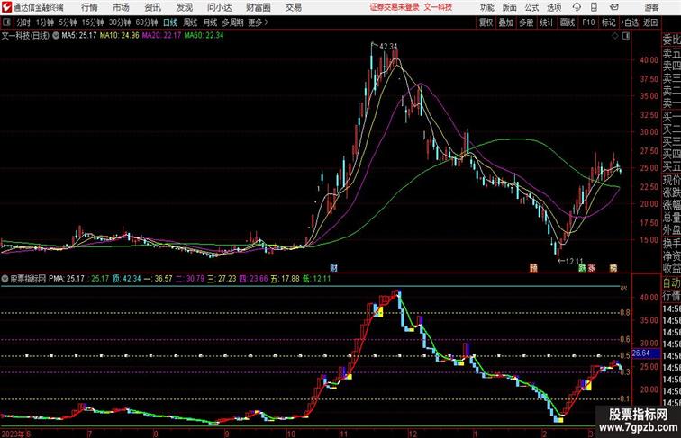Image resolution: width=681 pixels, height=438 pixels.
Task: Open the 资讯 menu
Action: click(x=152, y=7)
